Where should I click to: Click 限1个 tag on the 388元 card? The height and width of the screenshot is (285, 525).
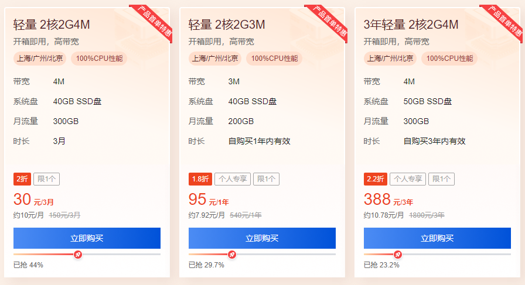coord(441,179)
